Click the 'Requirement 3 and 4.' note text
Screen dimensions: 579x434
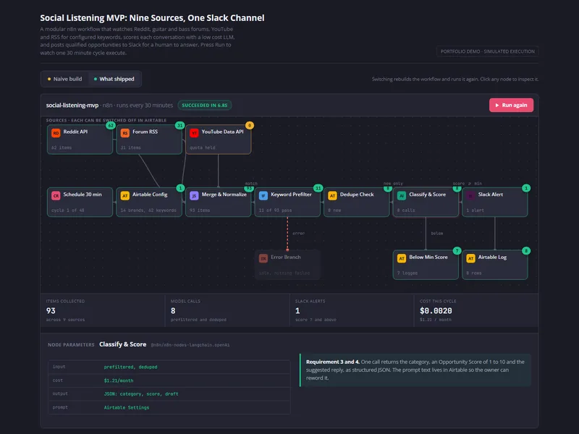point(332,362)
